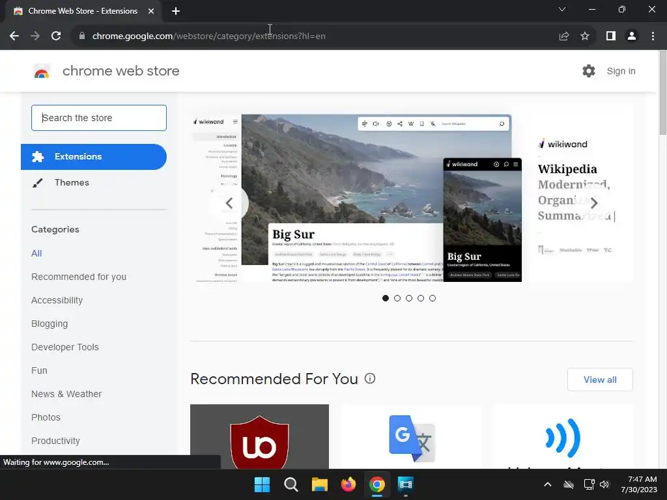This screenshot has height=500, width=667.
Task: Select the Extensions section
Action: (94, 156)
